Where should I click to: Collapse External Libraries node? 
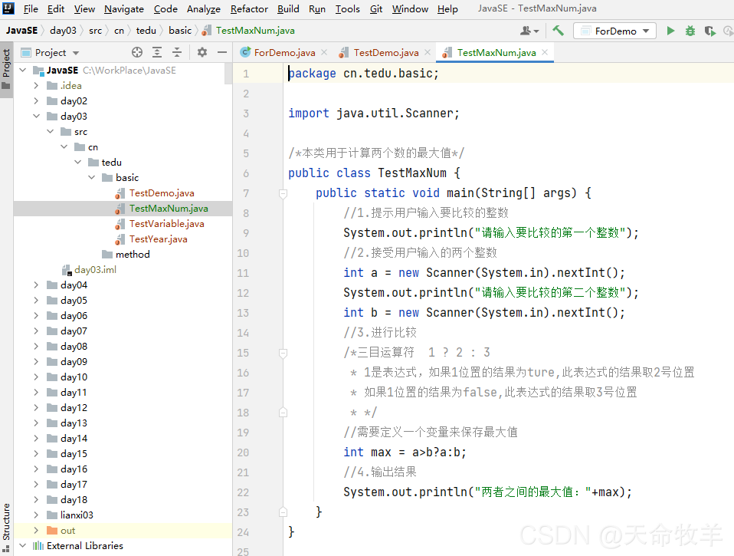[x=23, y=546]
